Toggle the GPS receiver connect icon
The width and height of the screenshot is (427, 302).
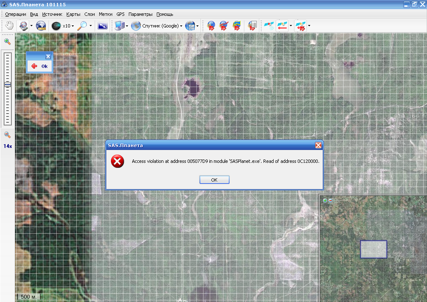click(268, 26)
